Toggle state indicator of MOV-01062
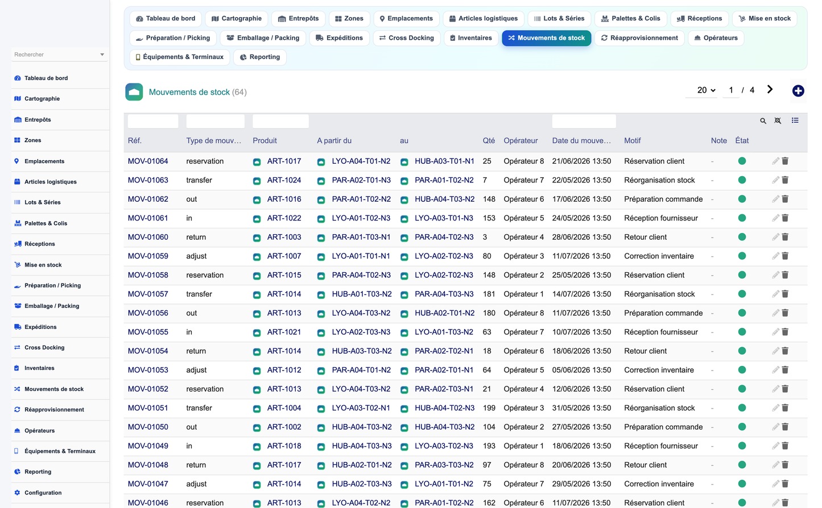This screenshot has width=822, height=508. (x=742, y=199)
